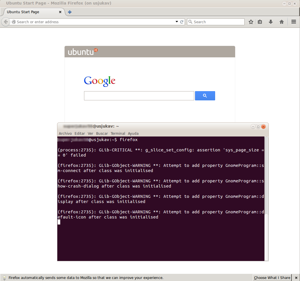This screenshot has height=281, width=300.
Task: Open the Firefox hamburger menu
Action: click(x=293, y=22)
